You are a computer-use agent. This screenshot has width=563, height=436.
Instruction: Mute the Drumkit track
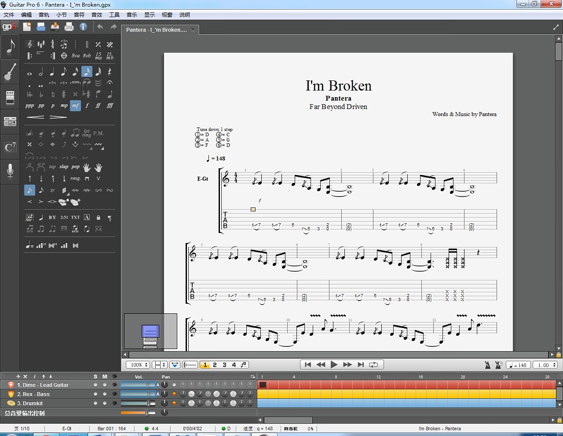coord(105,403)
